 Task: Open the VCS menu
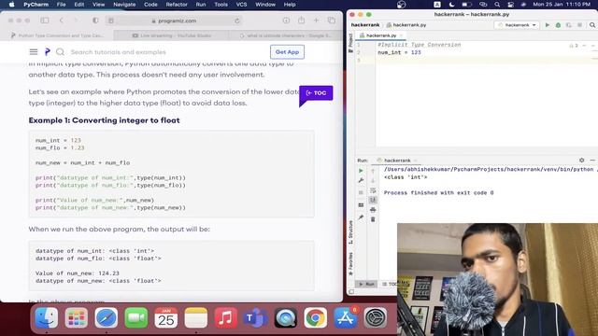(x=241, y=5)
